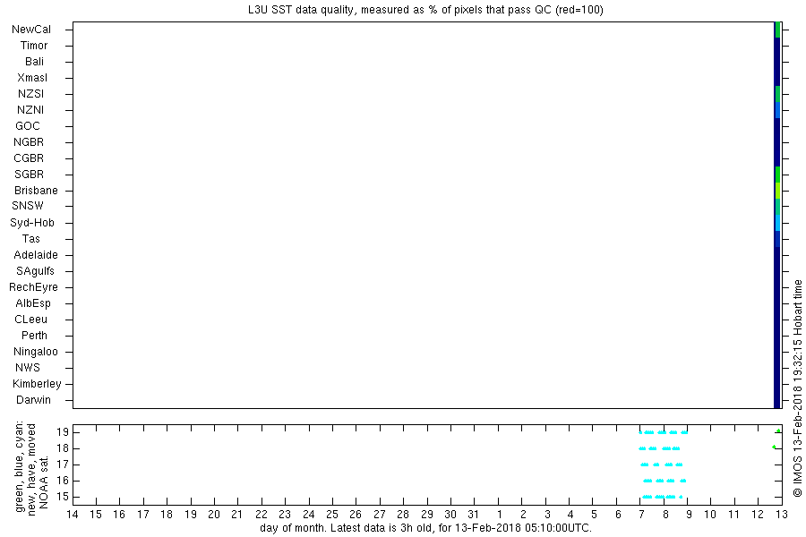Click the Brisbane region label
806x537 pixels.
(36, 191)
